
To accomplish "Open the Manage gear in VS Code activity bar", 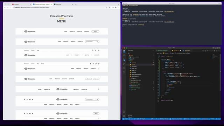I will tap(124, 116).
